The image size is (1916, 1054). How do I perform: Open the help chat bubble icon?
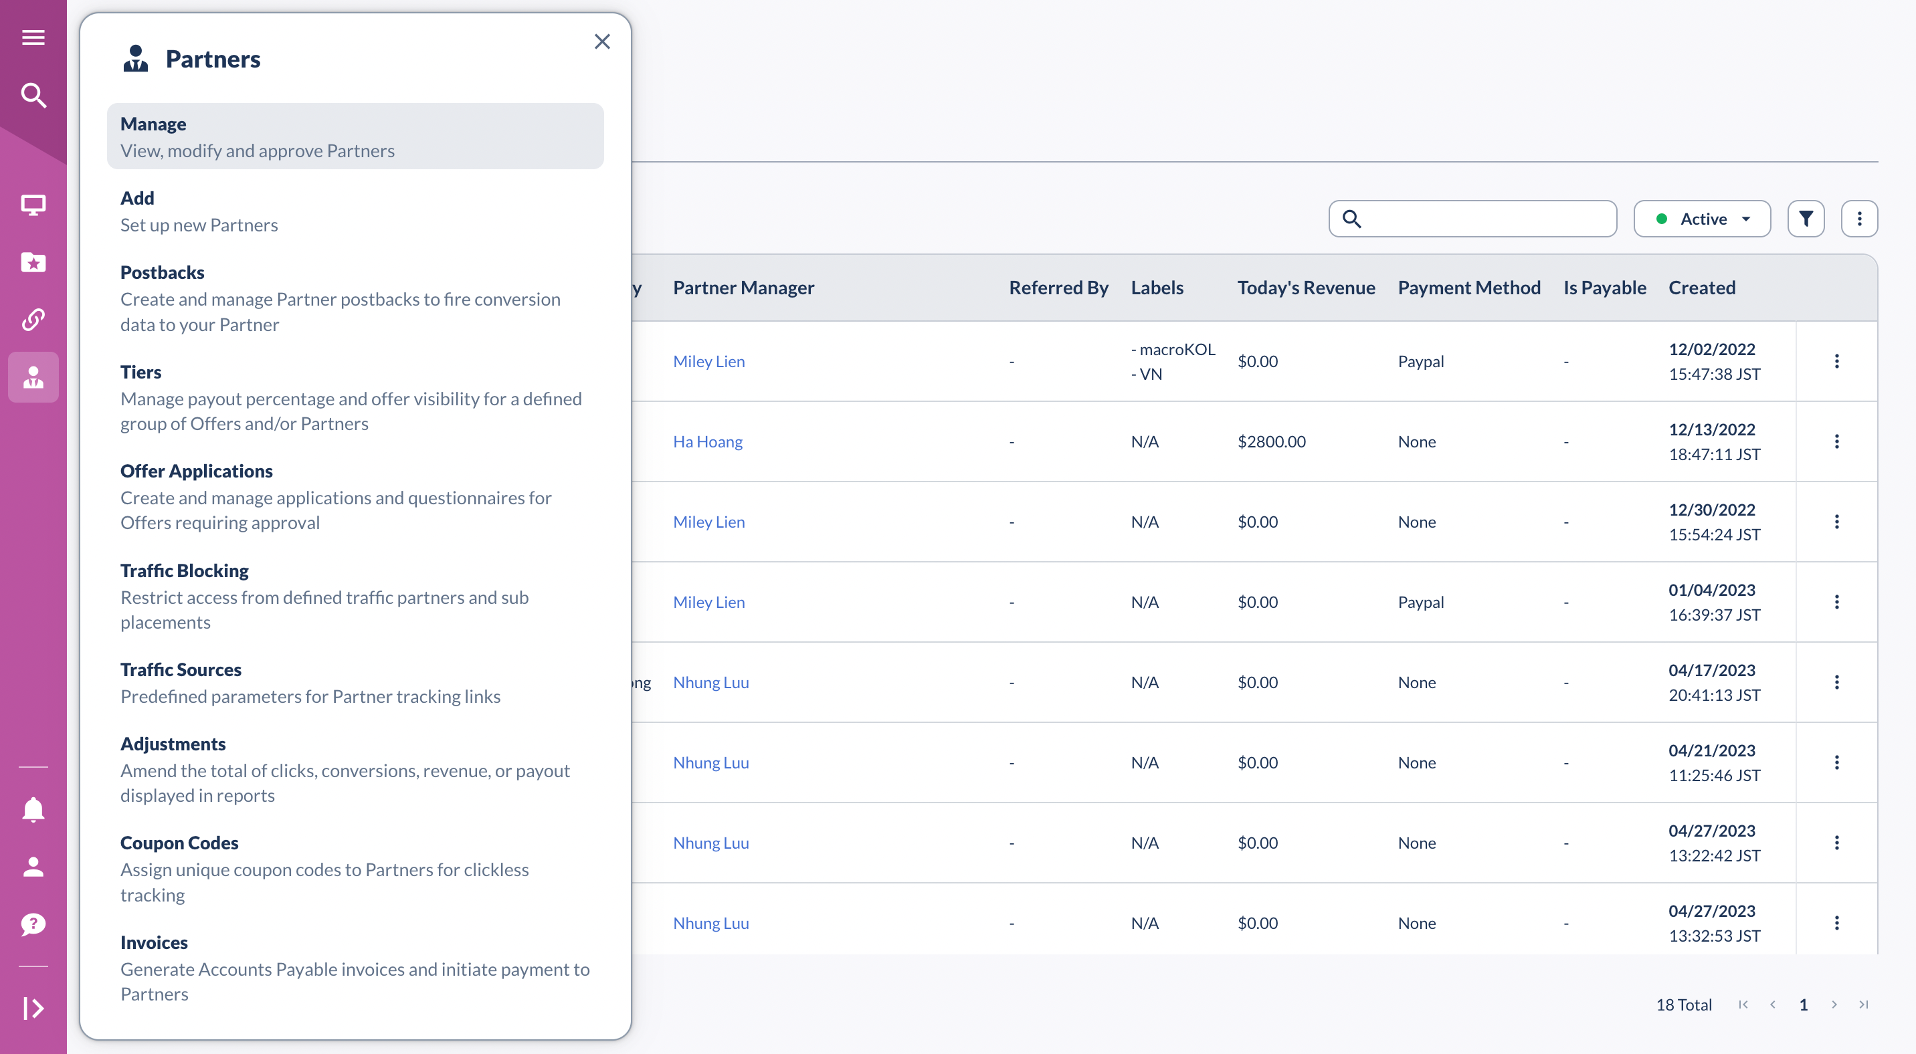33,924
